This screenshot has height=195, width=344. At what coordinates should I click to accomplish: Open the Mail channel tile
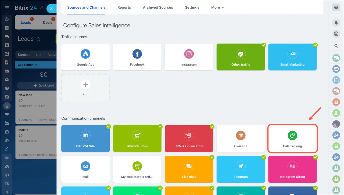[x=85, y=169]
